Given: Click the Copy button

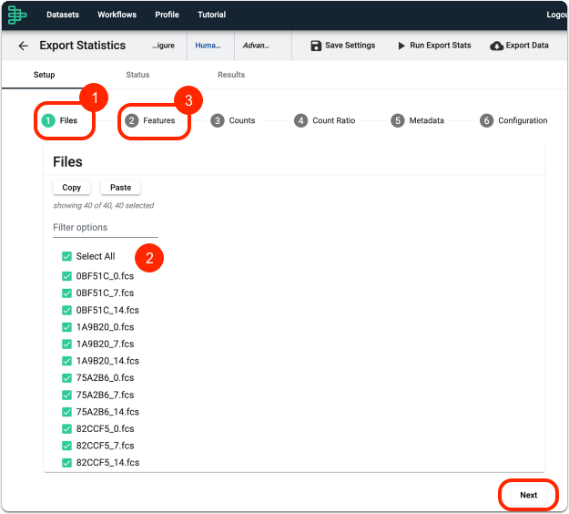Looking at the screenshot, I should click(72, 188).
